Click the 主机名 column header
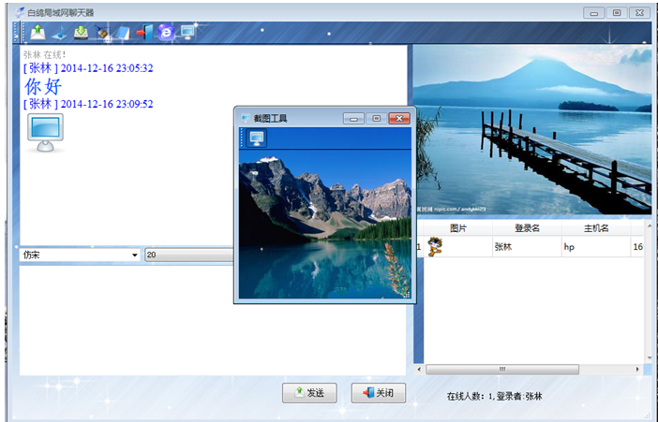The image size is (658, 422). [x=596, y=228]
